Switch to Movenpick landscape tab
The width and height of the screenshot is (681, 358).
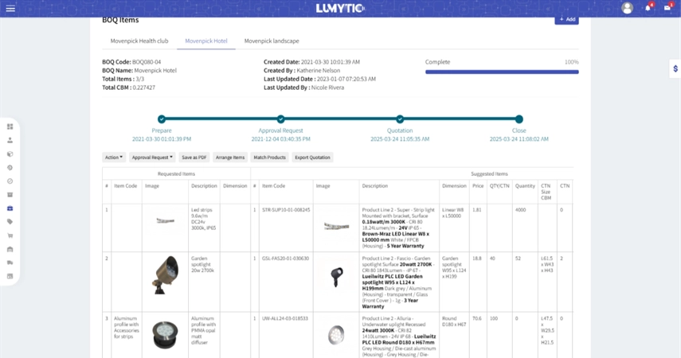[272, 41]
